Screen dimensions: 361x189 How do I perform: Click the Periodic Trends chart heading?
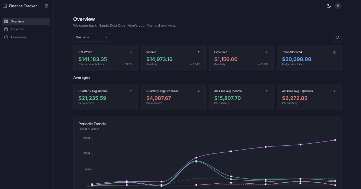(x=92, y=124)
